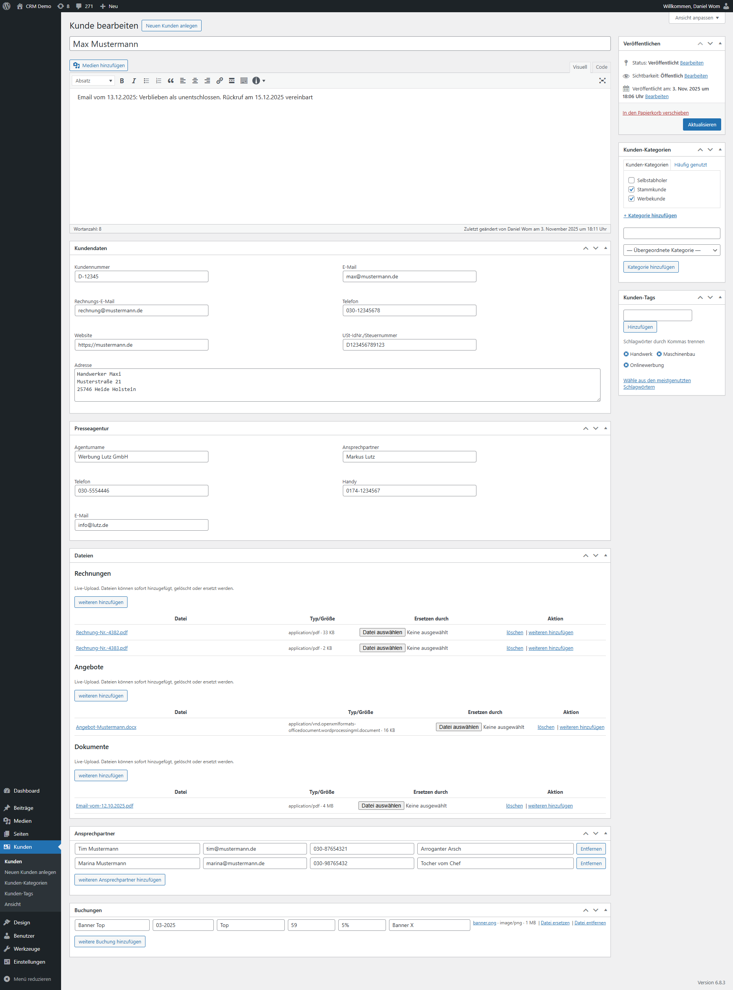Viewport: 733px width, 990px height.
Task: Insert a numbered list
Action: click(158, 80)
